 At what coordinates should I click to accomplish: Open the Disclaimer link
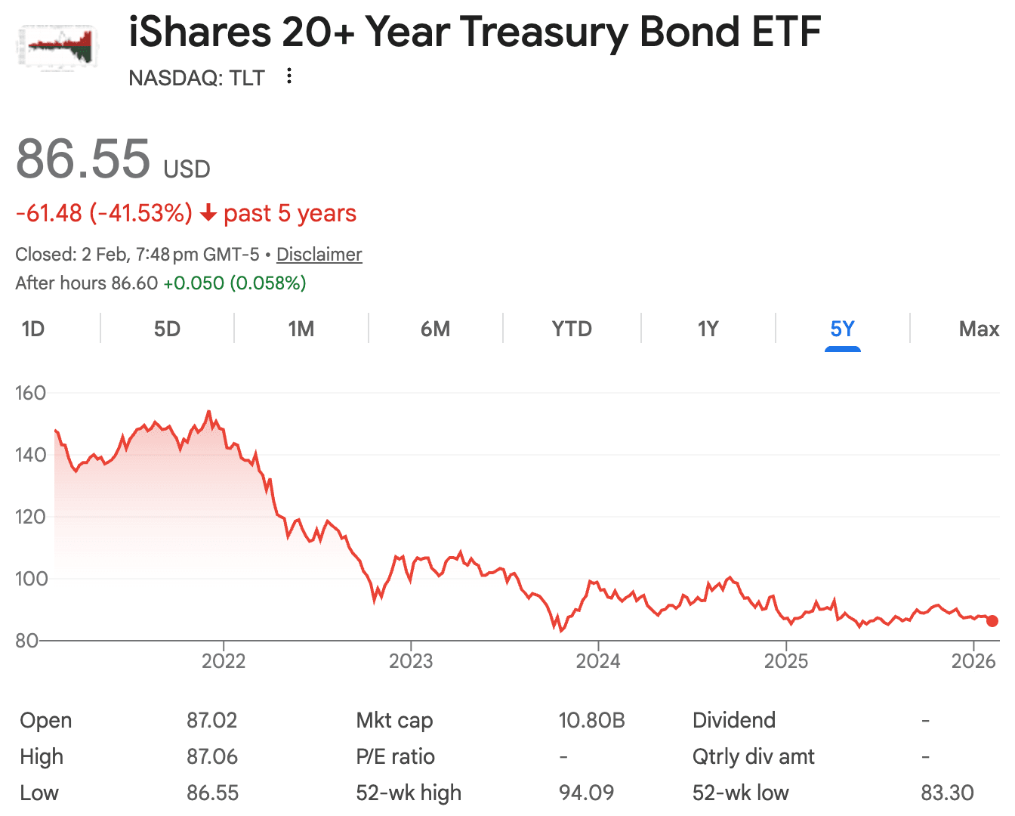[319, 255]
